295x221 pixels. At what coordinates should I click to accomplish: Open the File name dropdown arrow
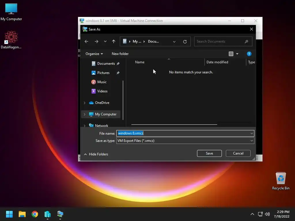tap(252, 133)
